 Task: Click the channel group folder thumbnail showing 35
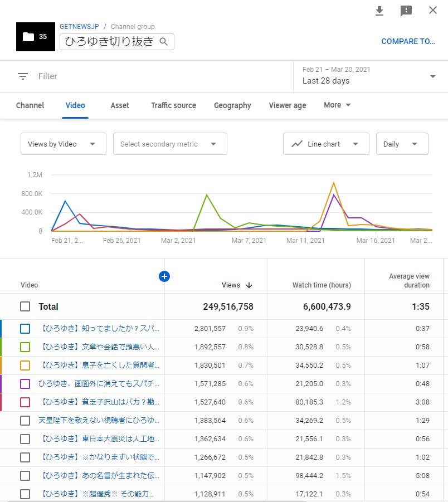tap(36, 37)
